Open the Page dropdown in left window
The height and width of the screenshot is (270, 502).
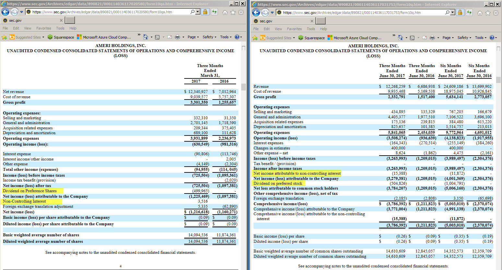pos(193,37)
